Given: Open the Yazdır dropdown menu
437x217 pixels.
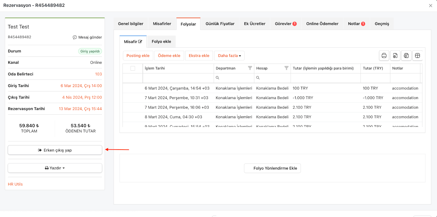Looking at the screenshot, I should pos(55,168).
